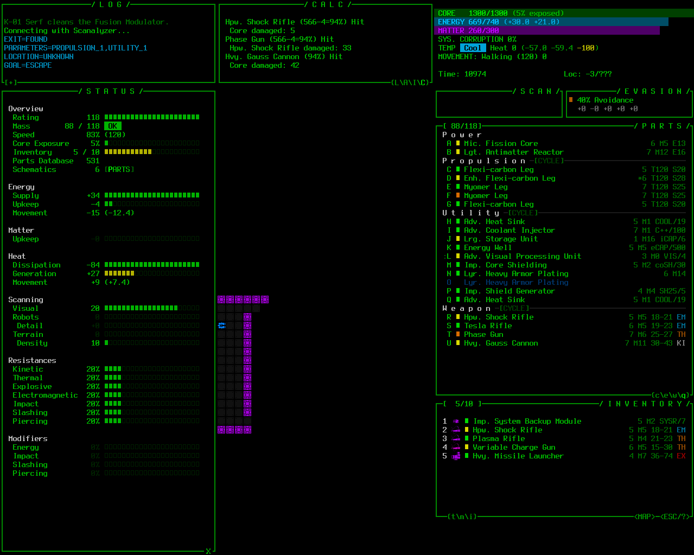The image size is (694, 555).
Task: Click the yellow integrity square beside Mic. Fission Core
Action: click(458, 143)
